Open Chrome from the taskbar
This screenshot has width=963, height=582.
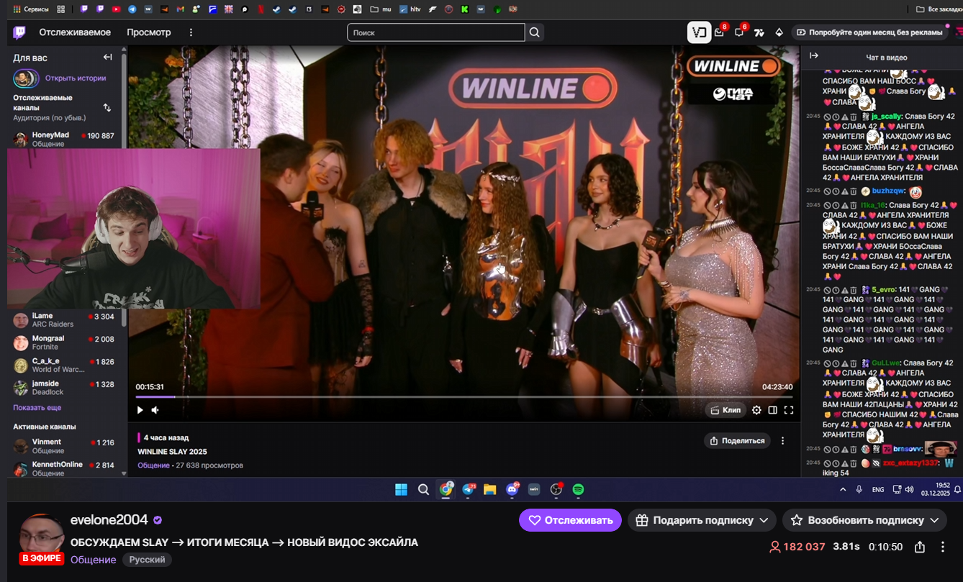coord(446,490)
